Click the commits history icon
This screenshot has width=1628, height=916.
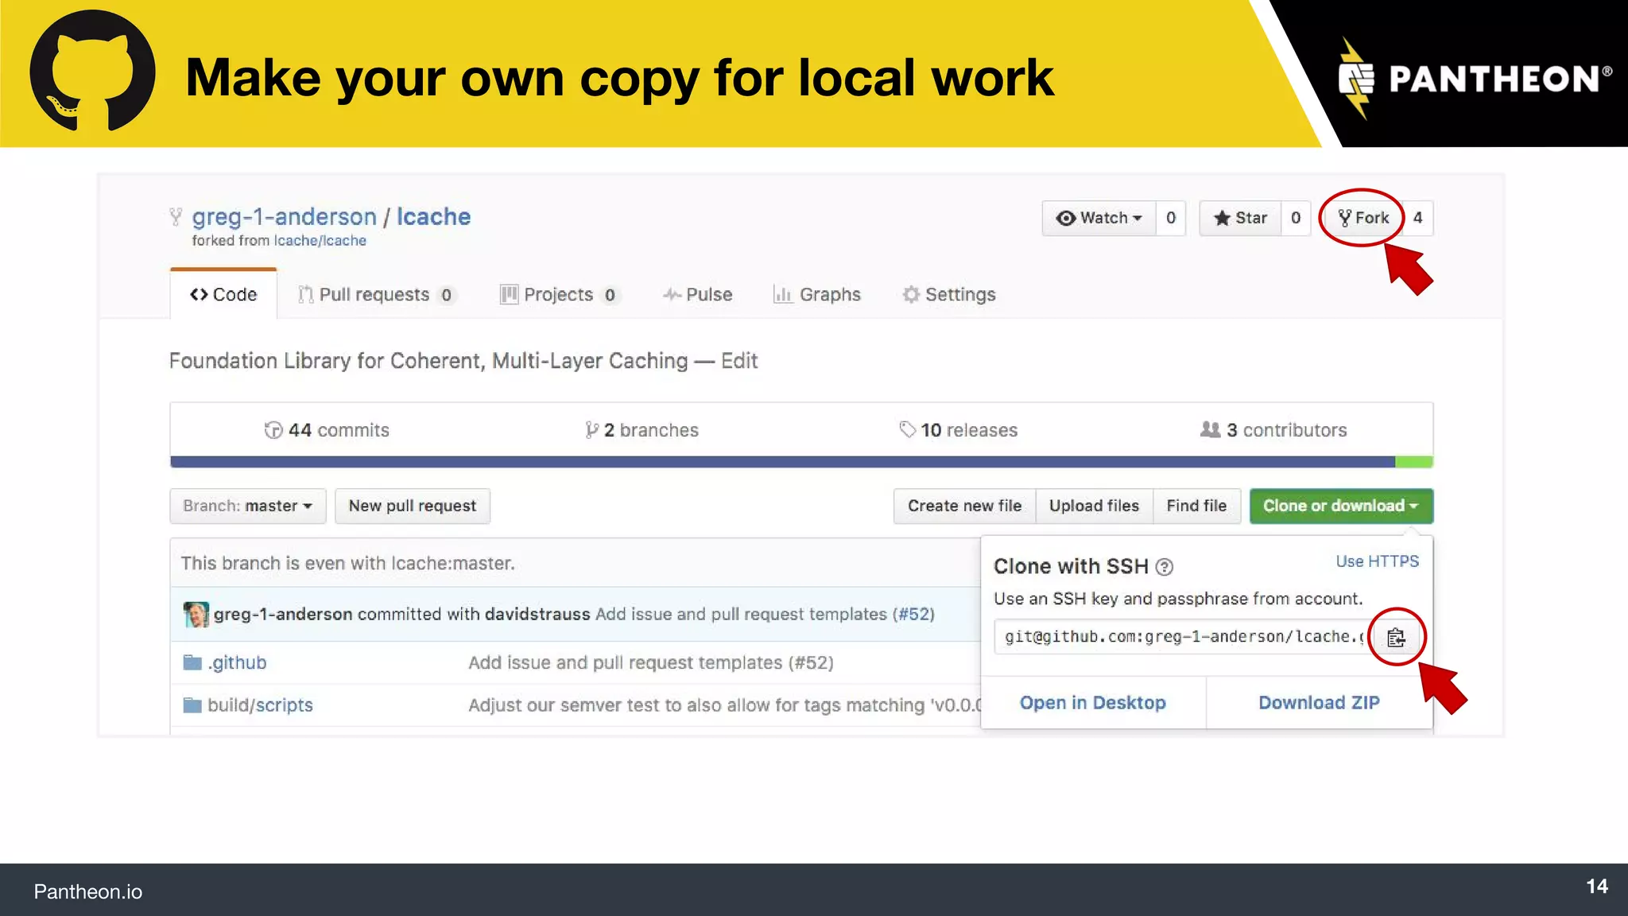(273, 430)
